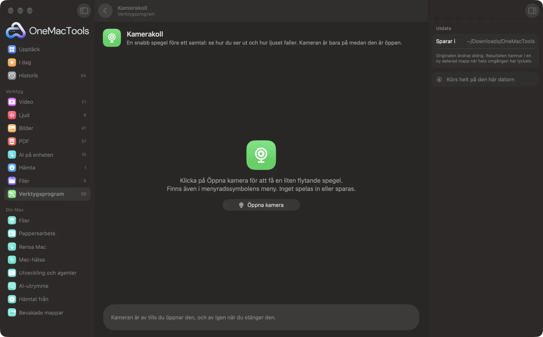Click the large center webcam icon
Screen dimensions: 543x337
(x=261, y=155)
